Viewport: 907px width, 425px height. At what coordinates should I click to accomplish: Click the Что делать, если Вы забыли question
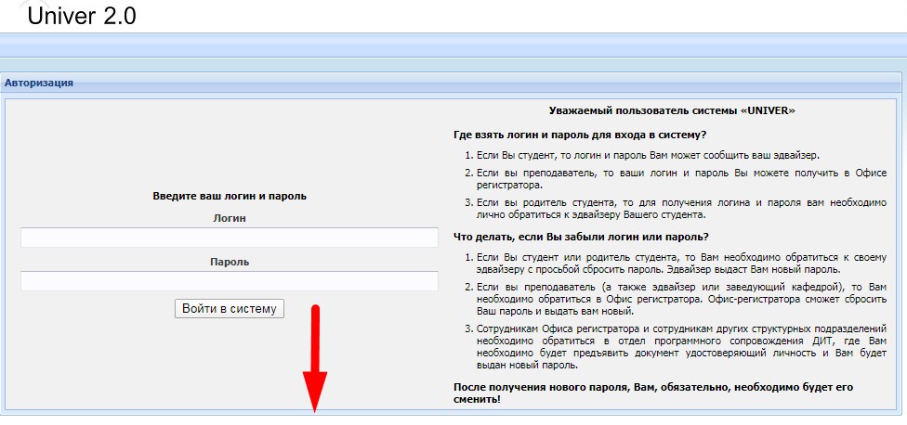581,236
